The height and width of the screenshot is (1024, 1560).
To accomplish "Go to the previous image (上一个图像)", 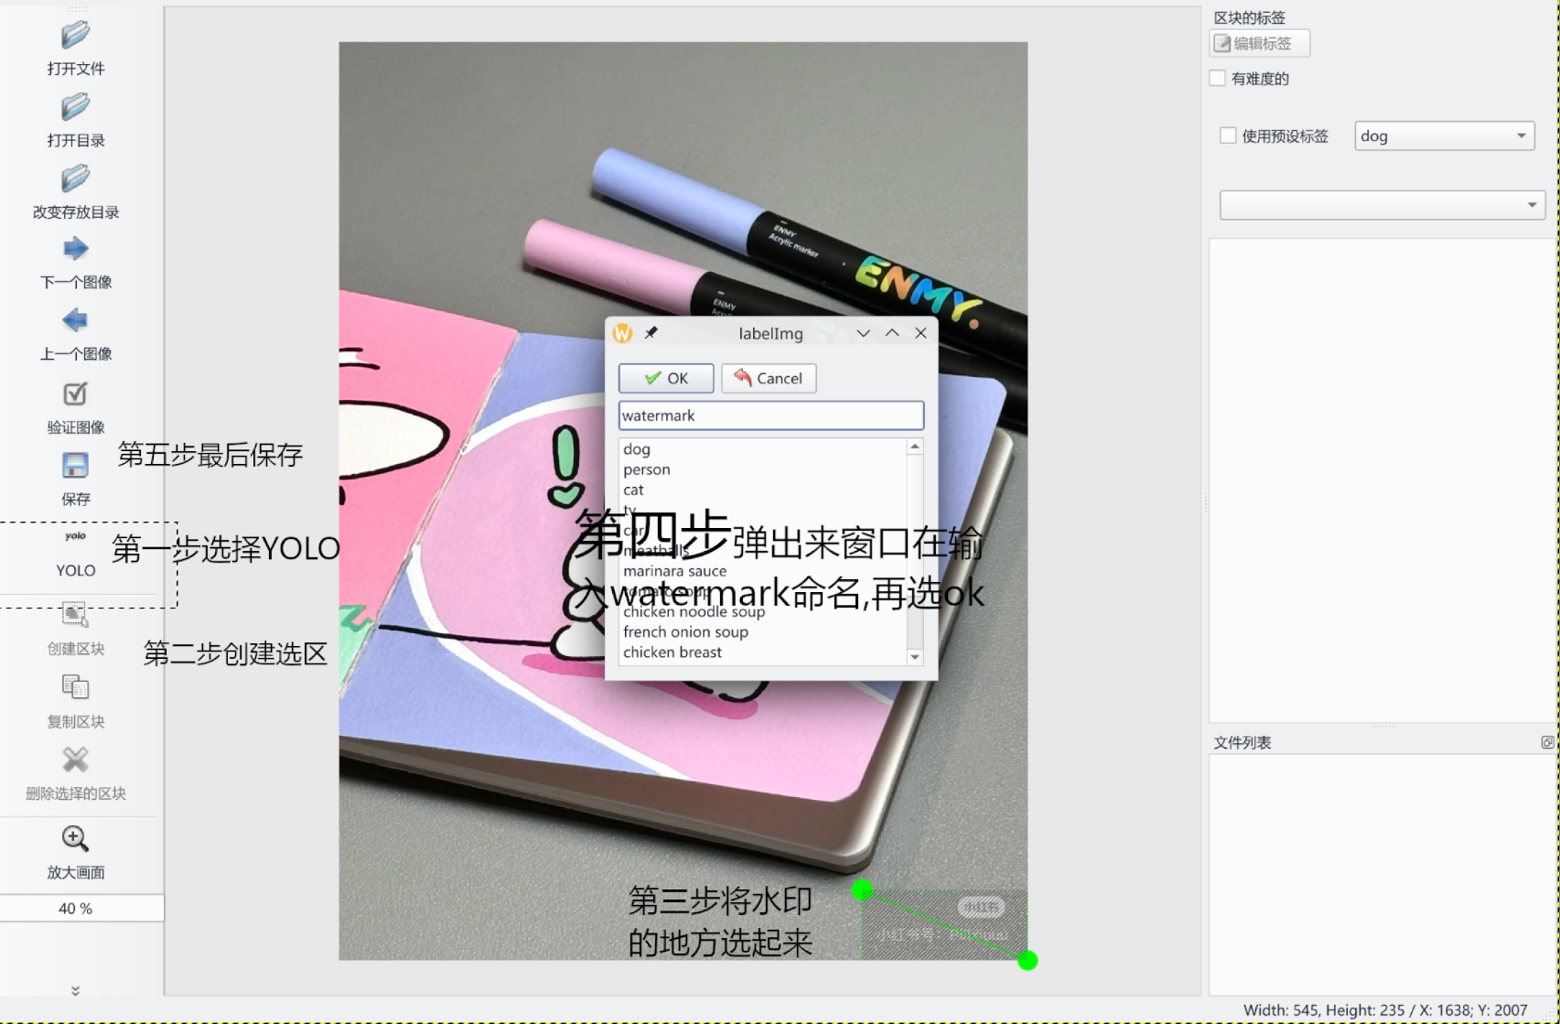I will (x=75, y=320).
